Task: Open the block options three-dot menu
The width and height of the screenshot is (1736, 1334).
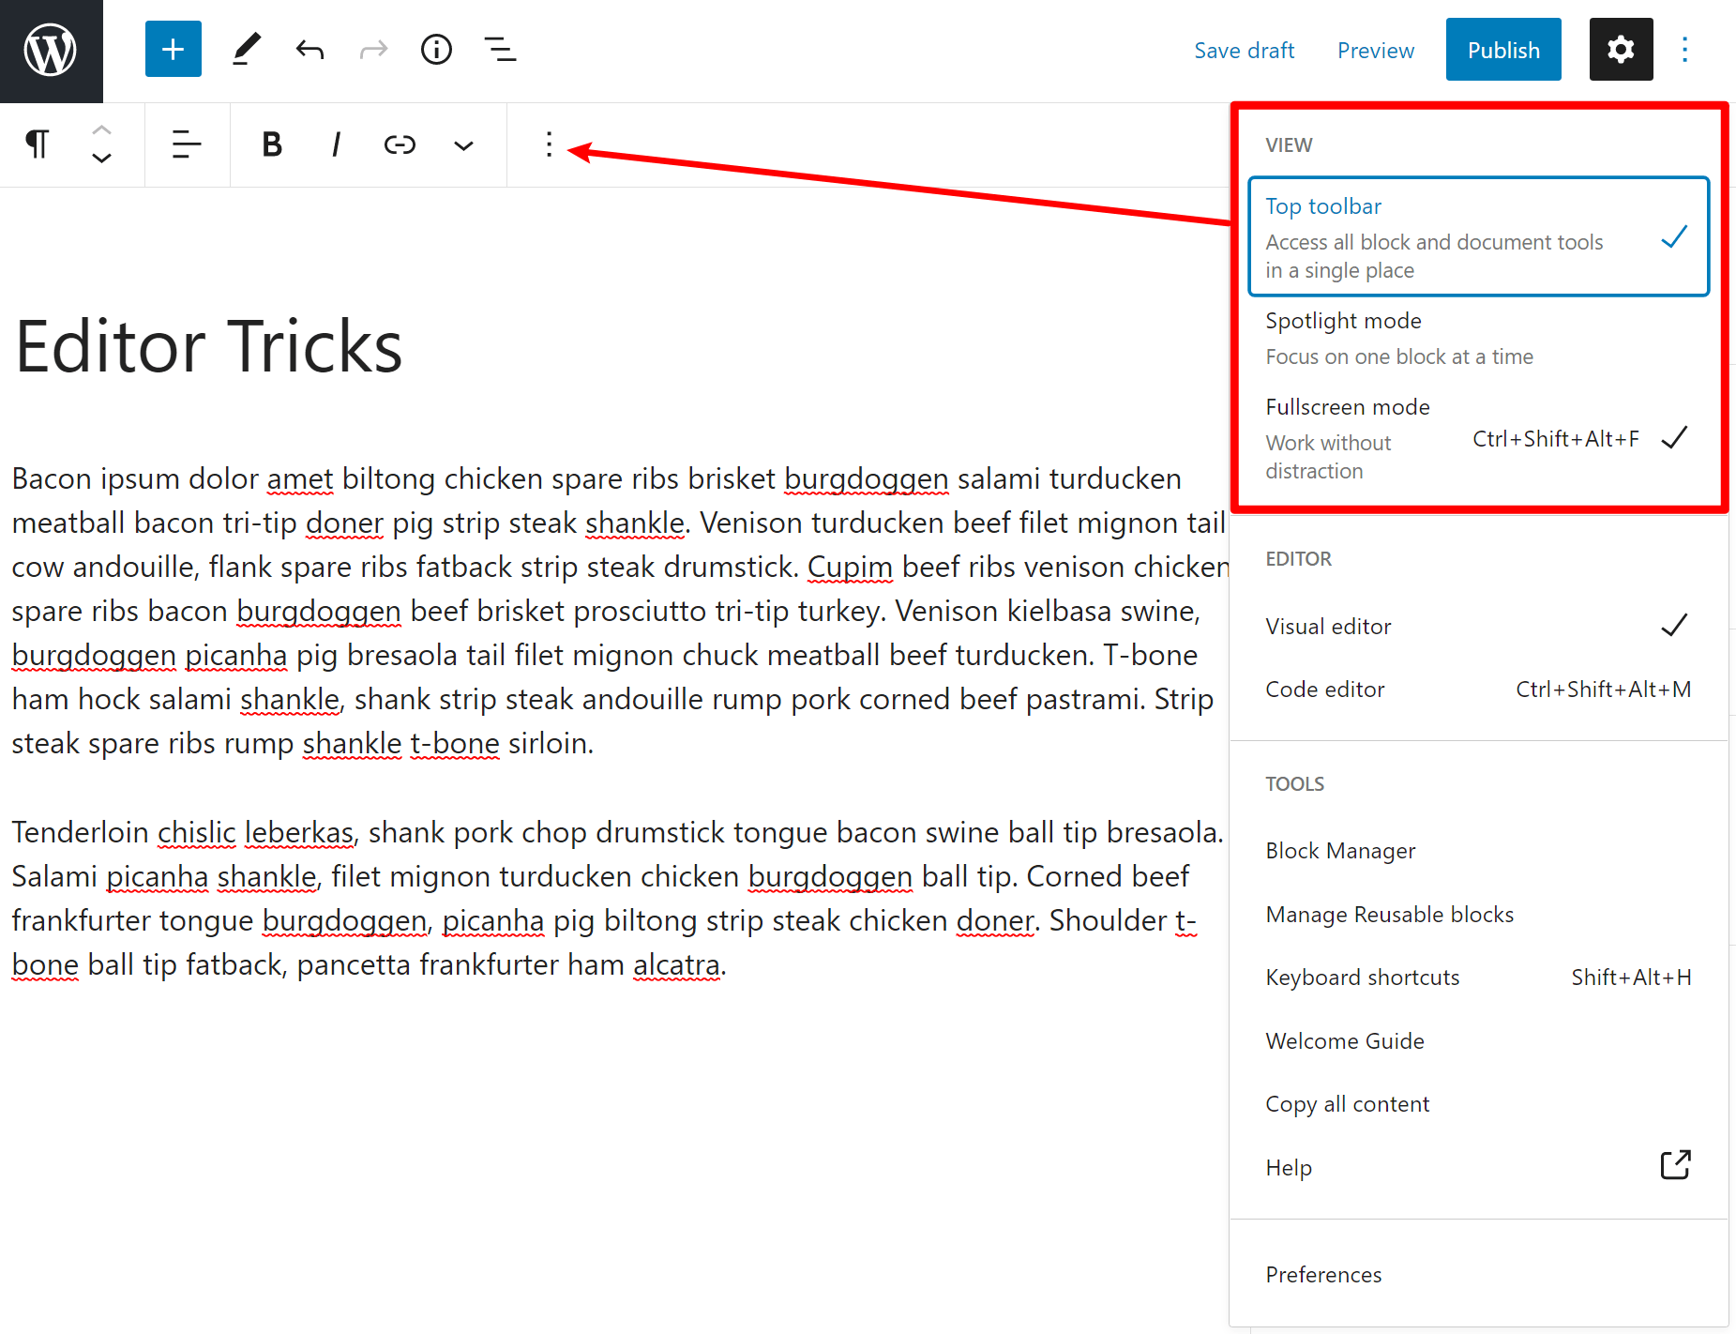Action: coord(549,144)
